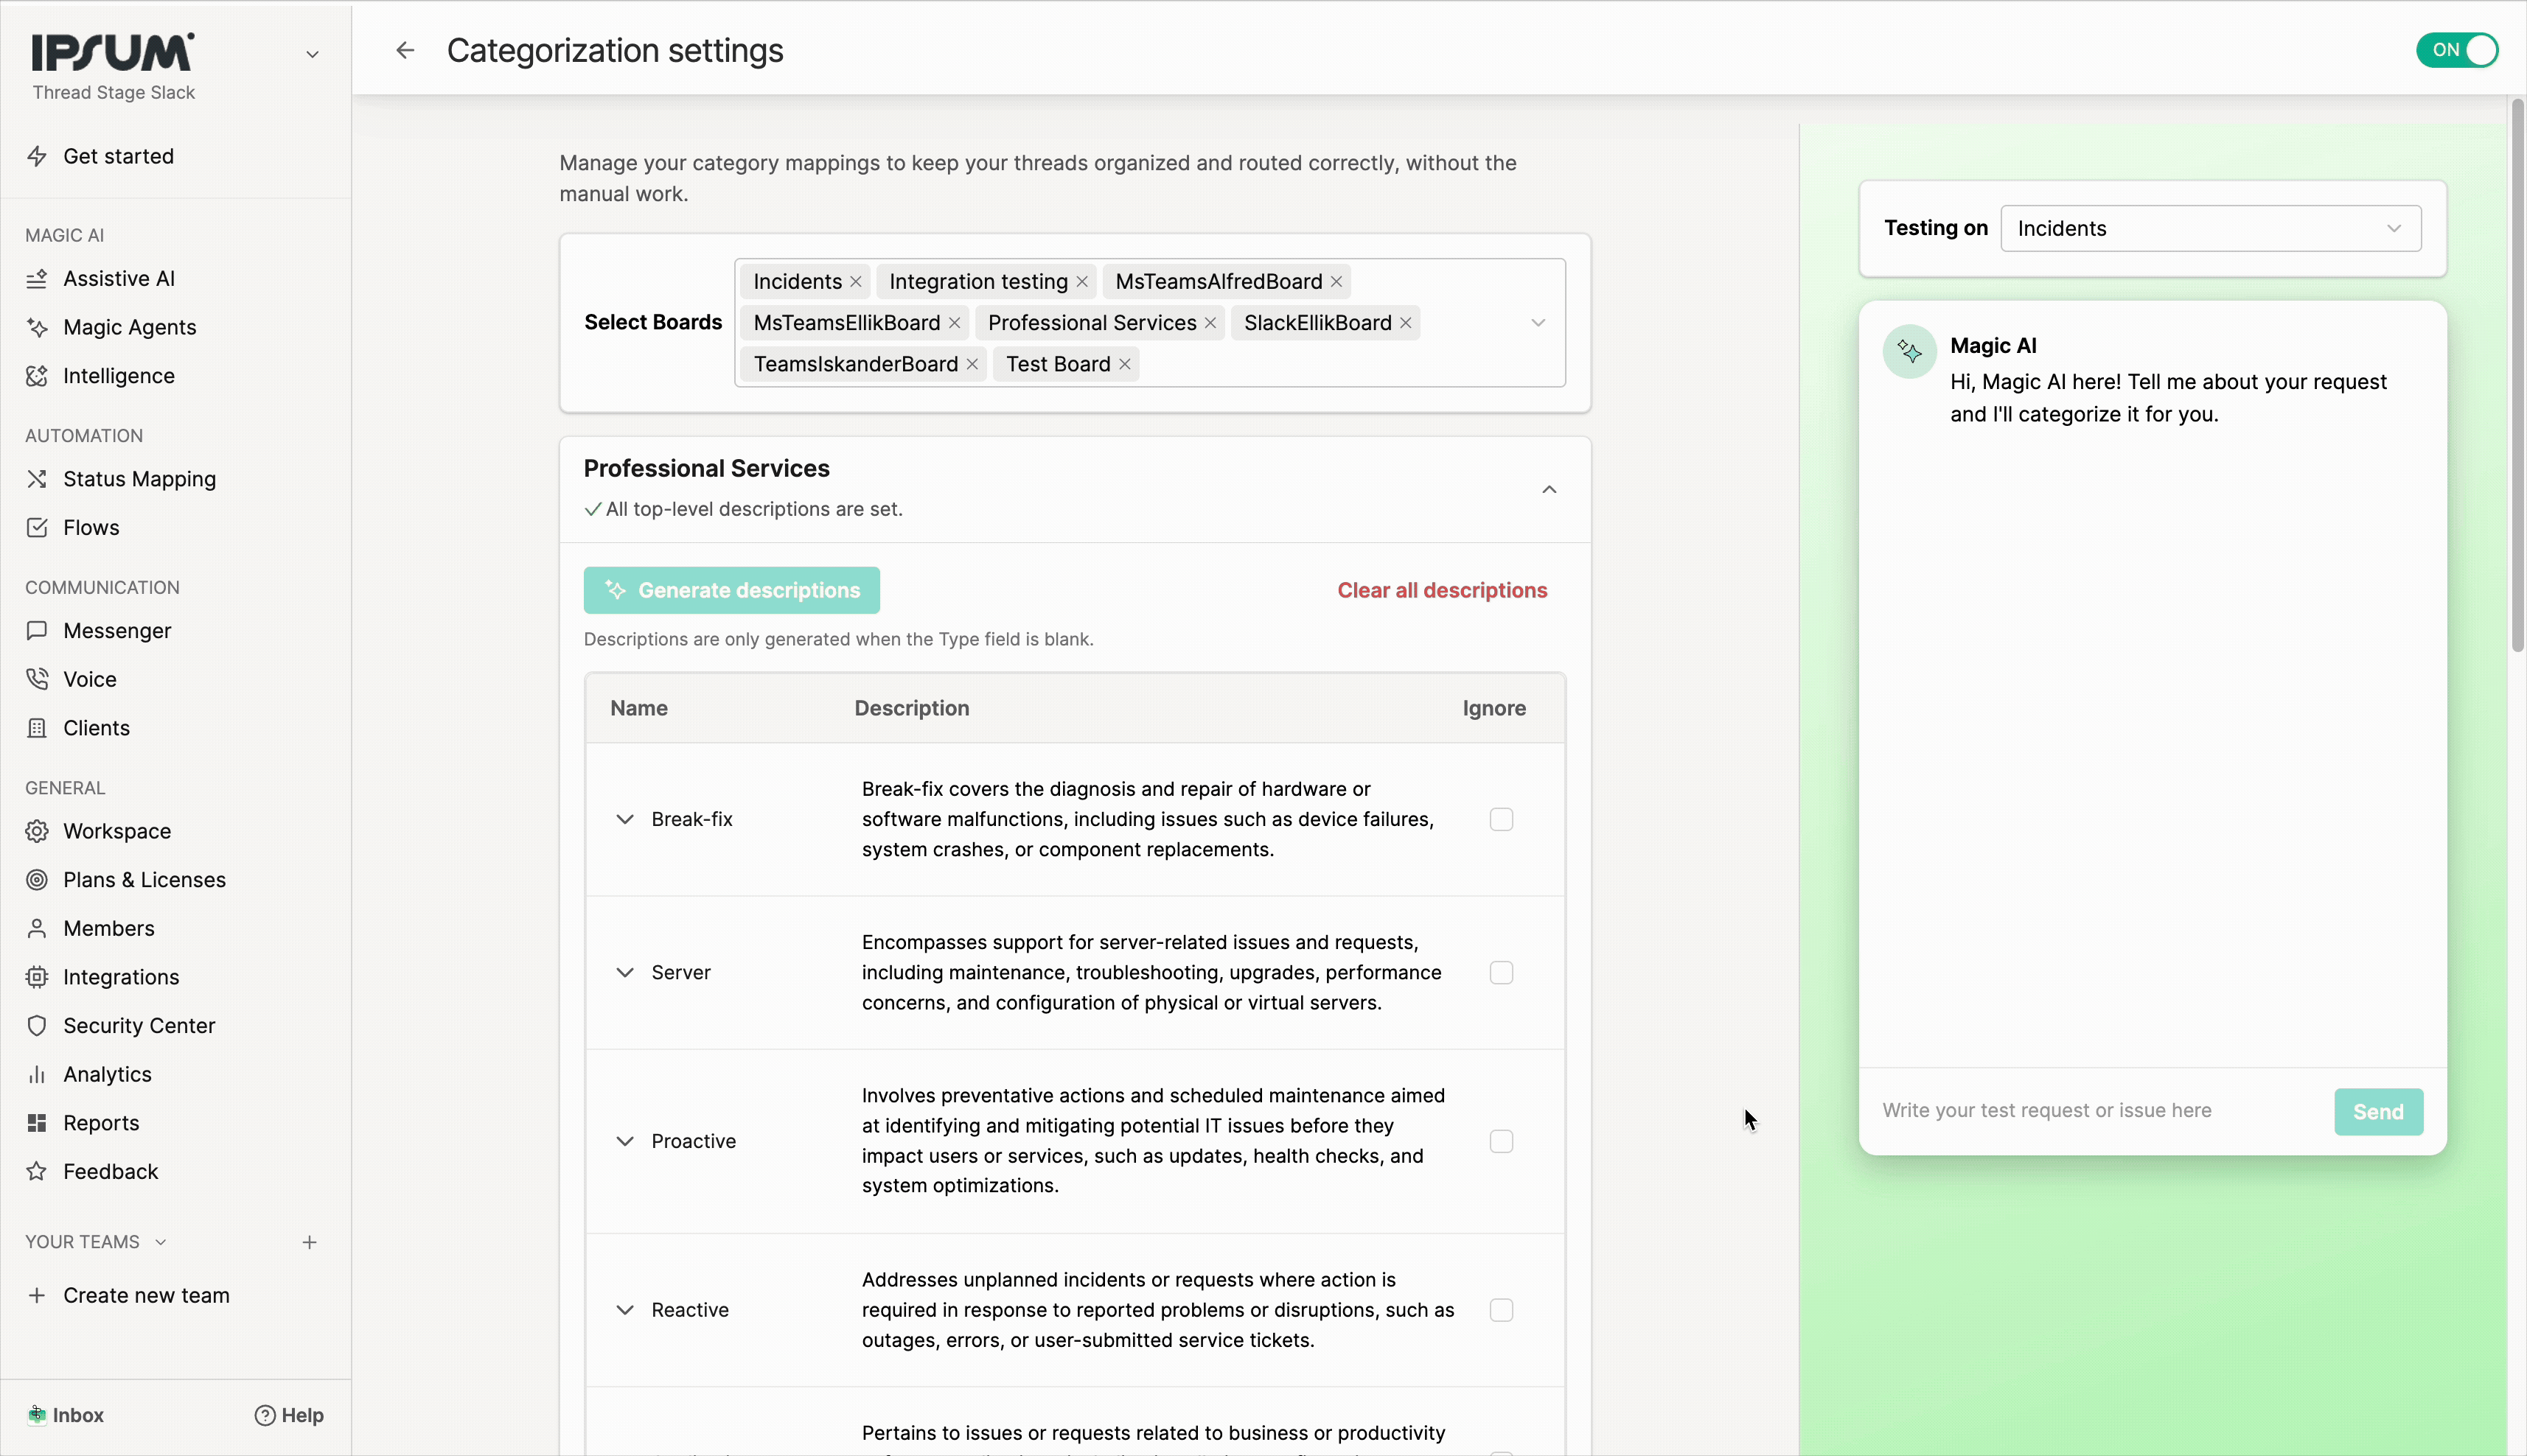This screenshot has width=2527, height=1456.
Task: Add a team with the plus icon
Action: [x=309, y=1242]
